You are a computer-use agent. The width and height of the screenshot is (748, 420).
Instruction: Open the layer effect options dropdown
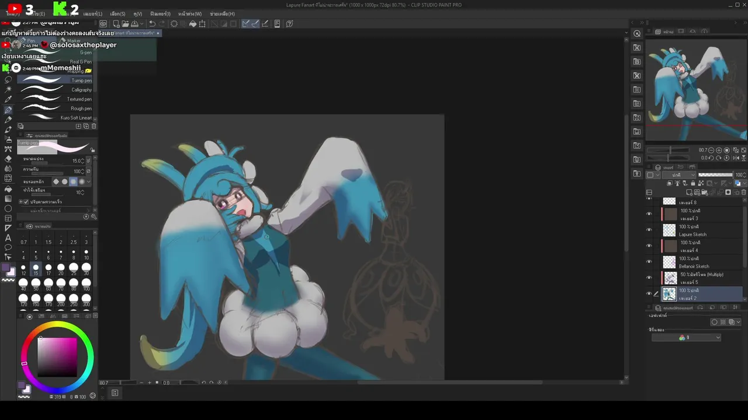pyautogui.click(x=739, y=322)
